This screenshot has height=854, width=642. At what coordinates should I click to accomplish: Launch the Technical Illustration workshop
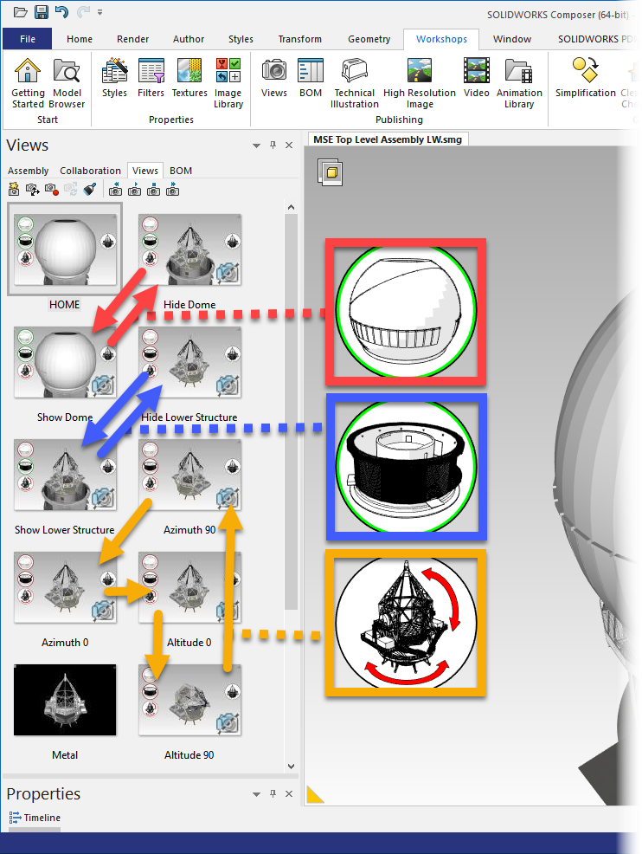(354, 83)
